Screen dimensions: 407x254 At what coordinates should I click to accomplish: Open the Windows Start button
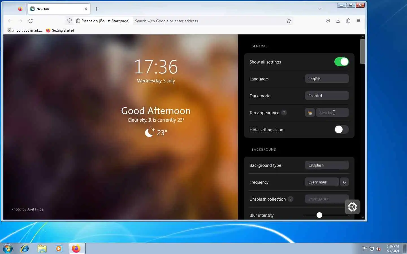[8, 249]
